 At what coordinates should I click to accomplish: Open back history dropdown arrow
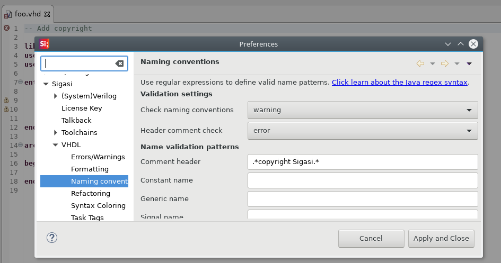[x=432, y=64]
